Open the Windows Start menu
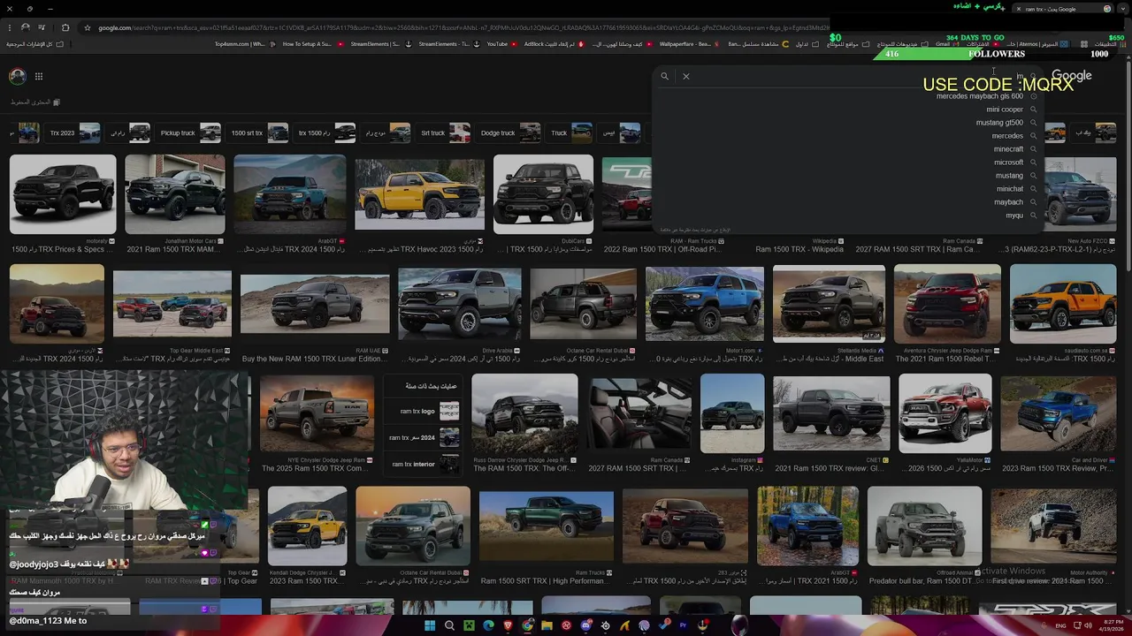The width and height of the screenshot is (1132, 636). [x=430, y=626]
